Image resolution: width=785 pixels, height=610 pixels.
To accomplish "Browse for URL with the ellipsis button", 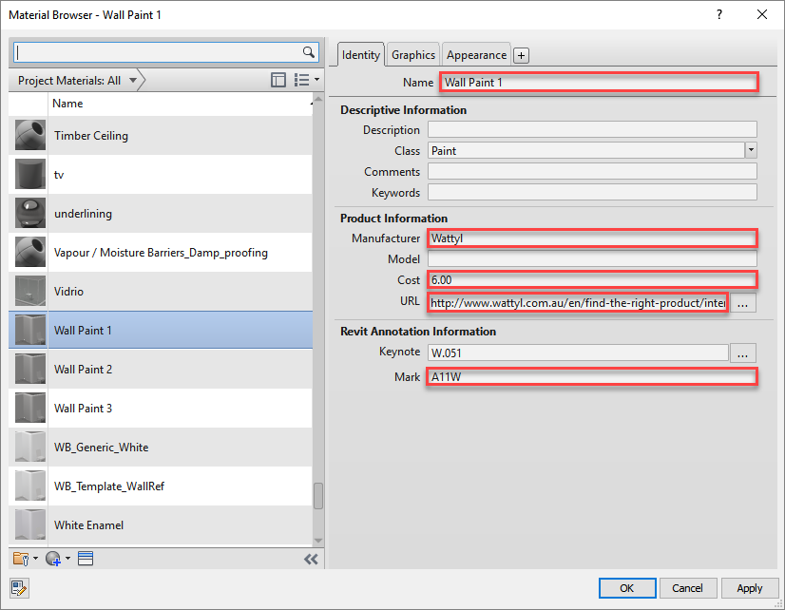I will click(743, 304).
